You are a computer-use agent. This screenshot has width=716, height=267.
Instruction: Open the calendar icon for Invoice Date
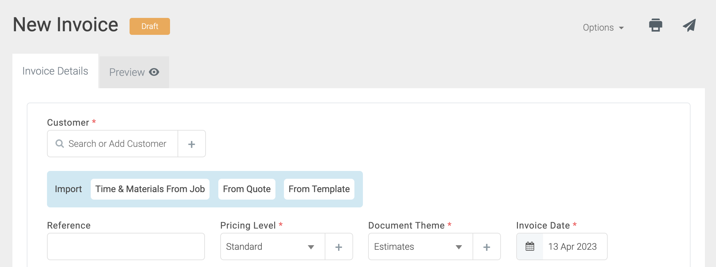click(x=530, y=246)
